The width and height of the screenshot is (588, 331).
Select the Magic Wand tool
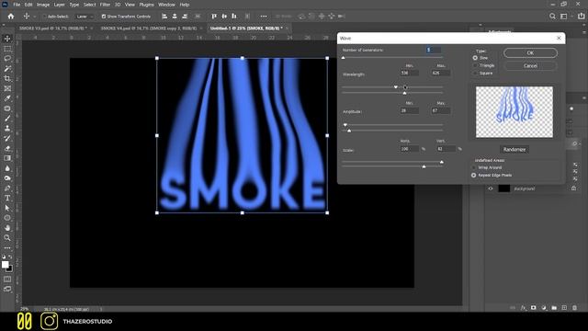point(7,69)
